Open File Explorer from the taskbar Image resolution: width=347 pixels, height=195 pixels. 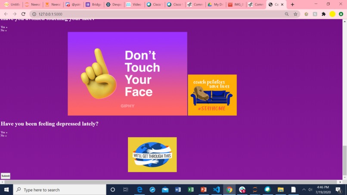(x=281, y=190)
